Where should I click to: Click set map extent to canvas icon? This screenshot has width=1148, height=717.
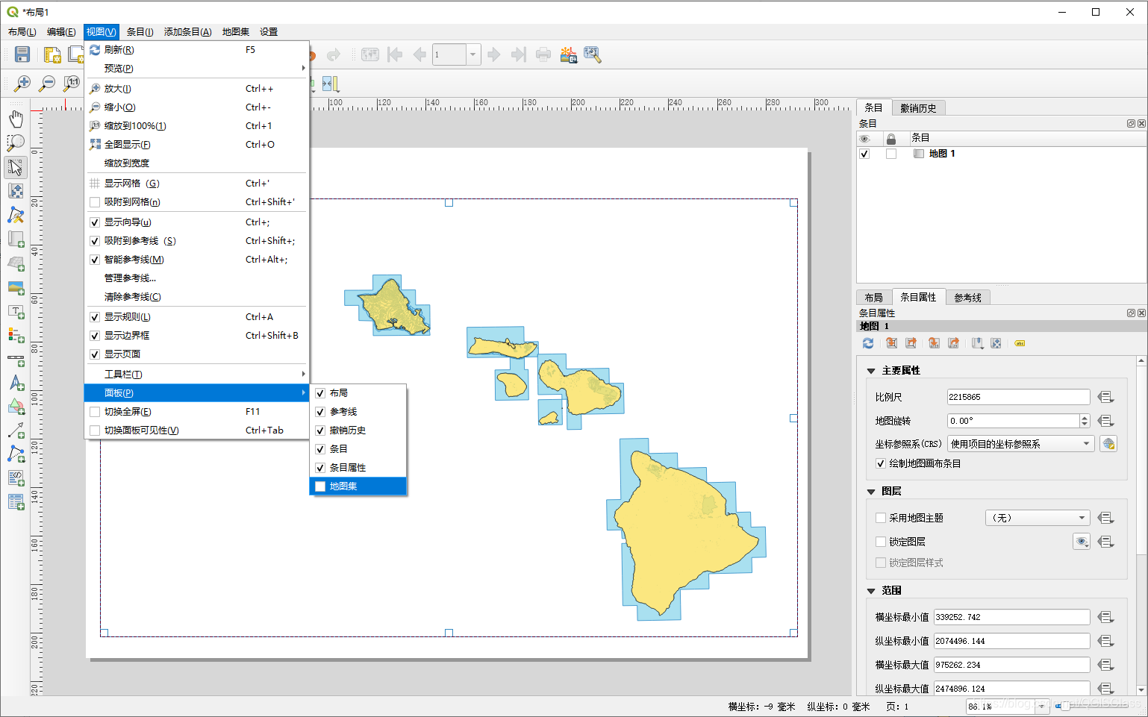point(891,343)
